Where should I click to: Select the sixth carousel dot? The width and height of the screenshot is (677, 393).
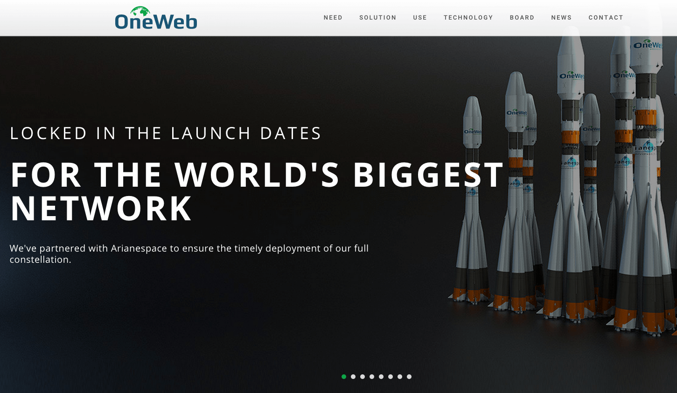coord(391,376)
